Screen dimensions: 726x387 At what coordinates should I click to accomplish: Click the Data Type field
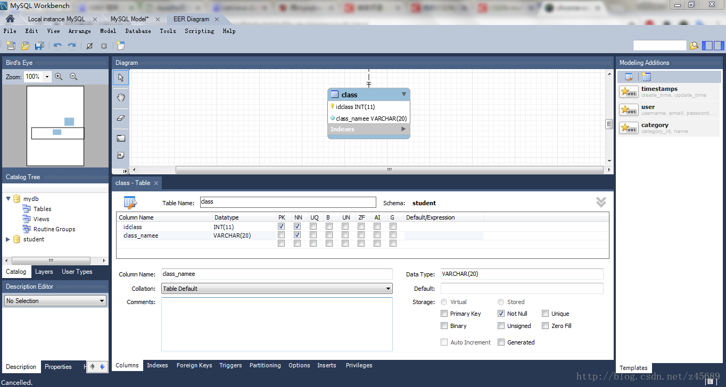click(522, 274)
